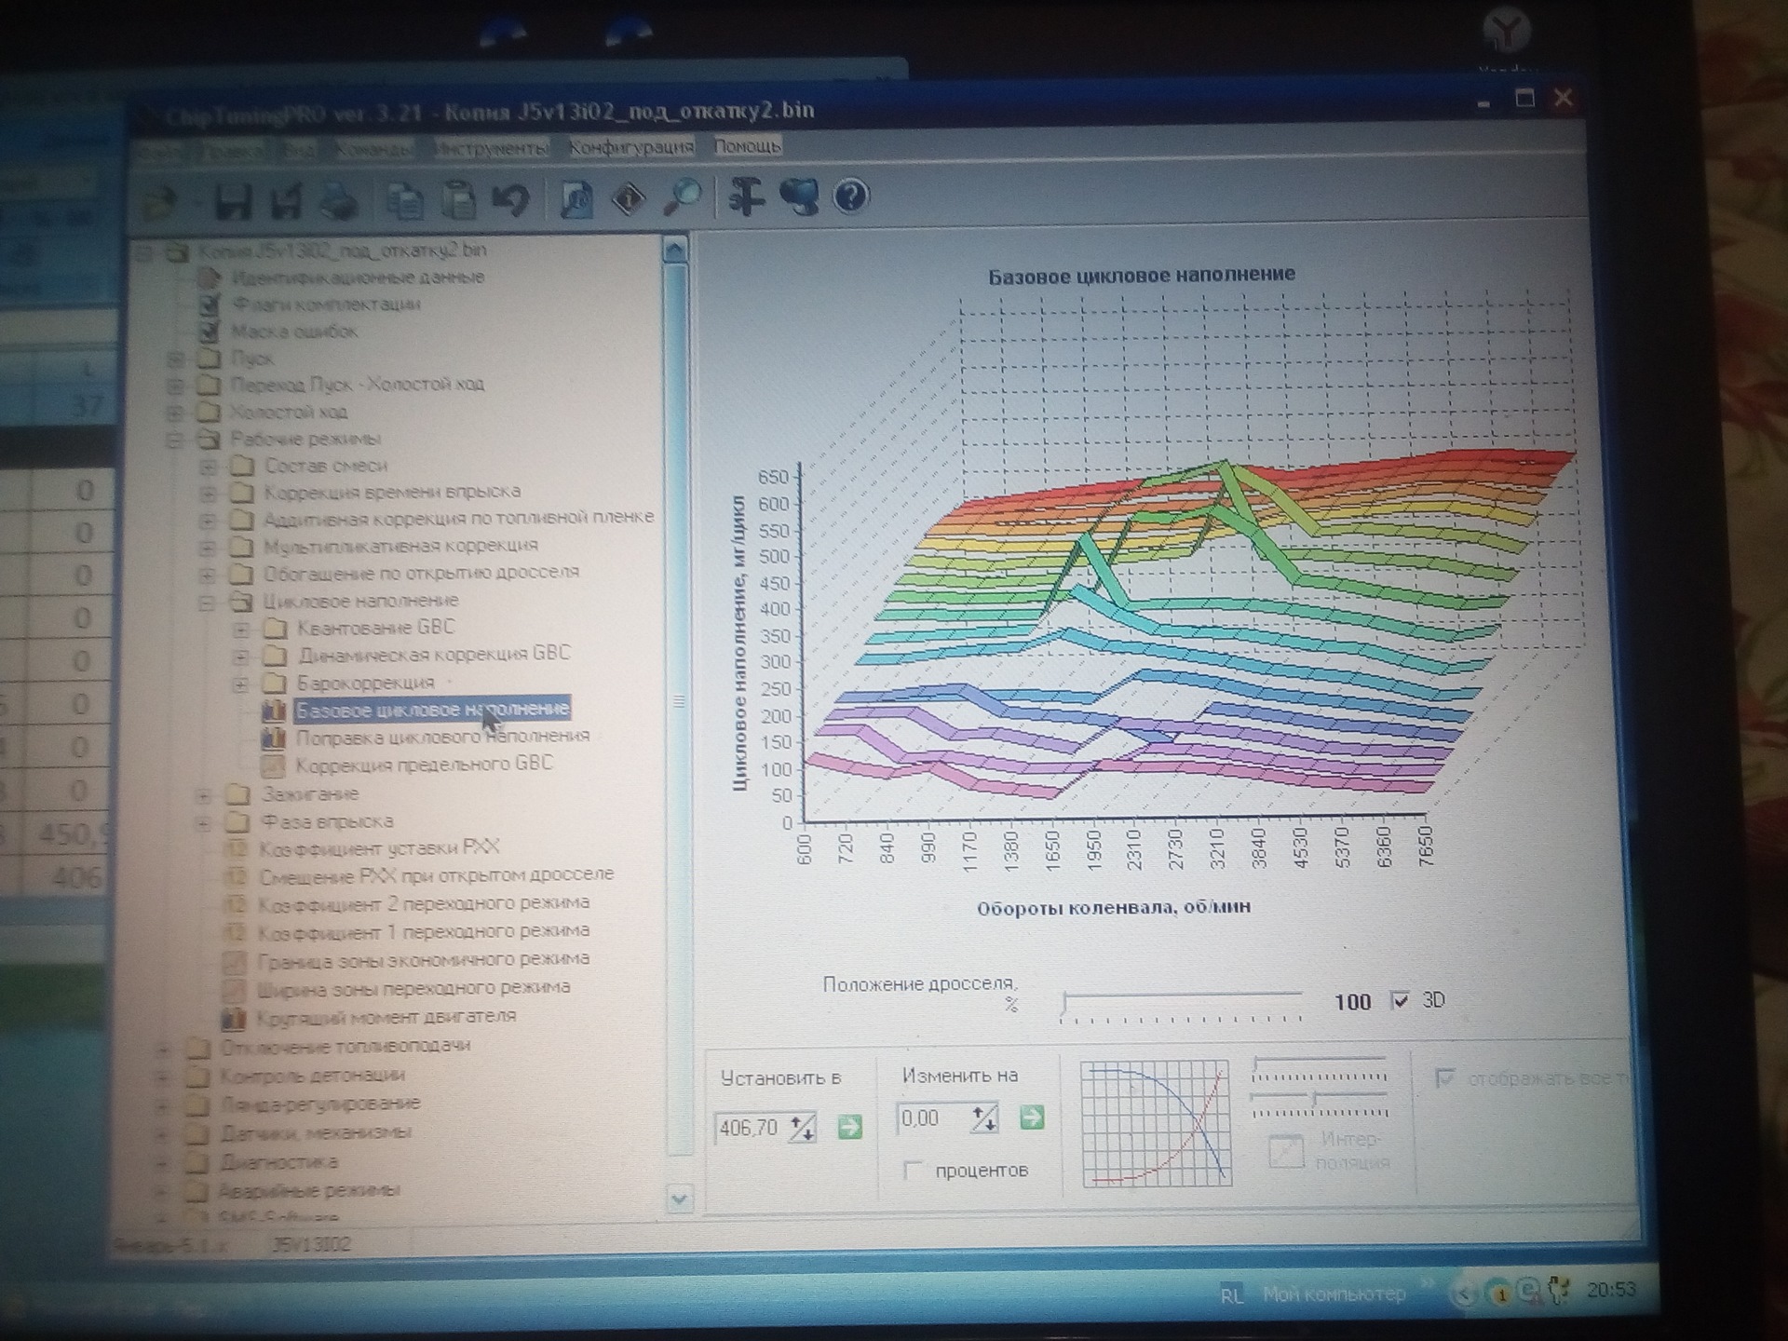1788x1341 pixels.
Task: Open the Конфигурация menu
Action: pos(630,147)
